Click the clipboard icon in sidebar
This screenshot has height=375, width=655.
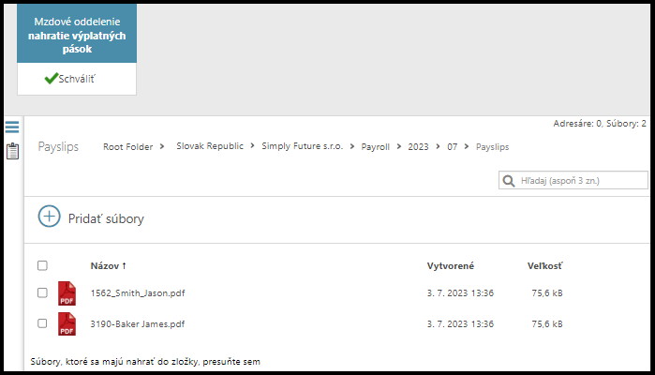coord(12,151)
